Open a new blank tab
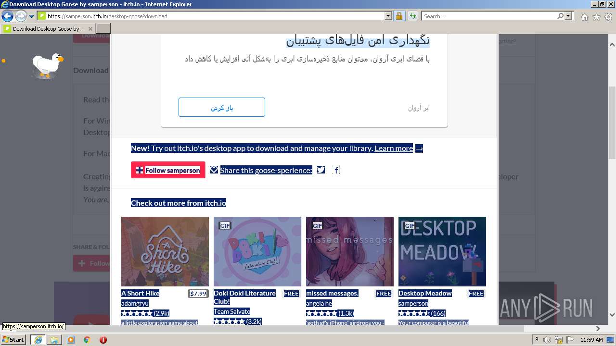Image resolution: width=616 pixels, height=346 pixels. coord(103,29)
